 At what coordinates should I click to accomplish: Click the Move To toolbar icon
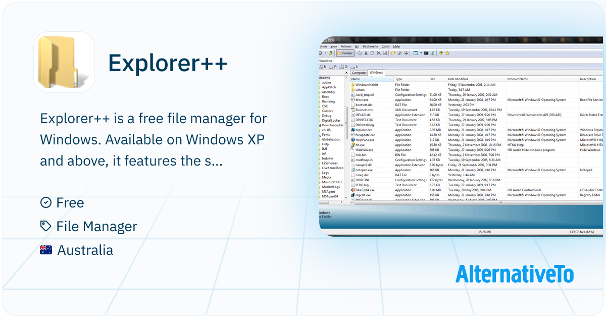point(406,53)
